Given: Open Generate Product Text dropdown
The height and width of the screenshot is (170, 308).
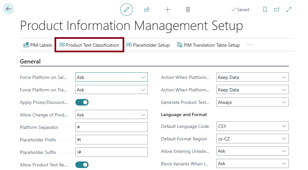Looking at the screenshot, I should (x=252, y=102).
